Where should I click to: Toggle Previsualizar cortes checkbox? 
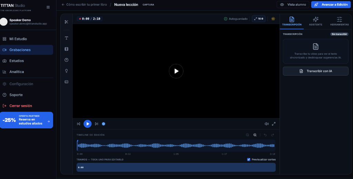(249, 159)
